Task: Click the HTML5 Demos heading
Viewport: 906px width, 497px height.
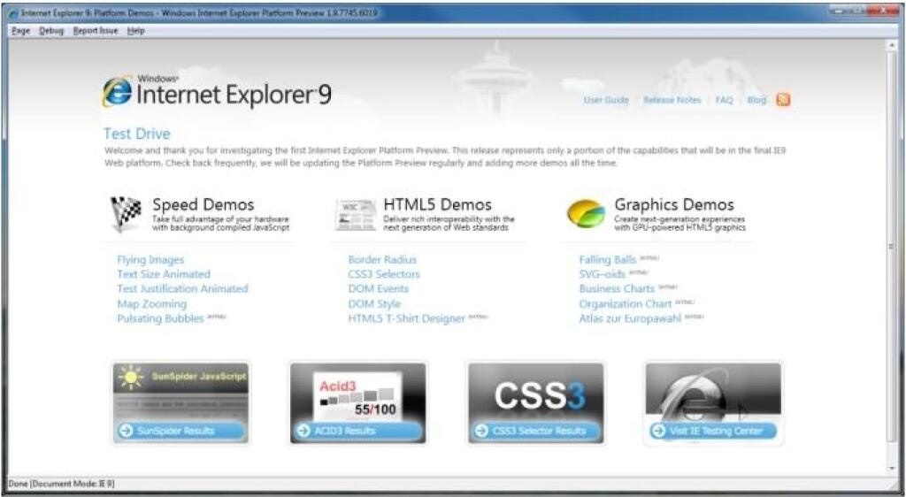Action: (437, 204)
